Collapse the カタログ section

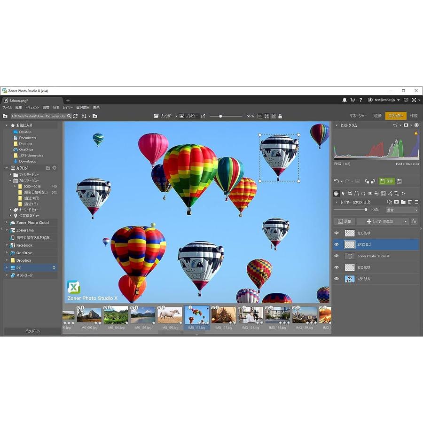coord(7,168)
